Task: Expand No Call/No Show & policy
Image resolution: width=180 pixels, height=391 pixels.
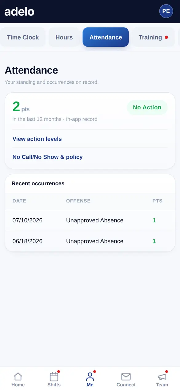Action: coord(90,157)
